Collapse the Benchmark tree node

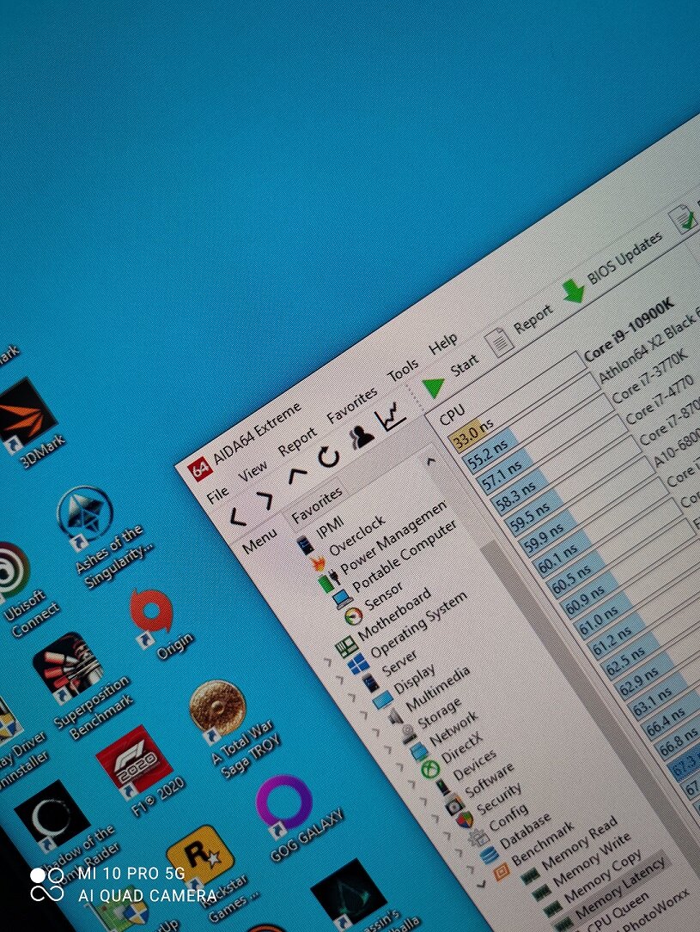482,887
